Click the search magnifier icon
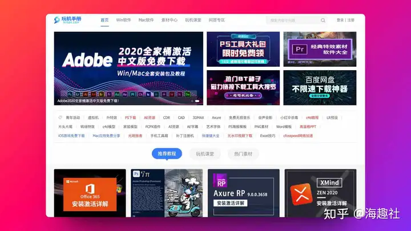 pyautogui.click(x=323, y=21)
